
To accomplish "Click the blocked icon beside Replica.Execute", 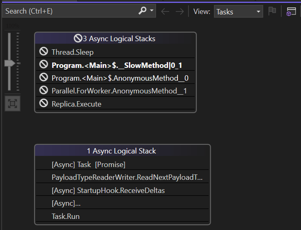I will click(44, 104).
